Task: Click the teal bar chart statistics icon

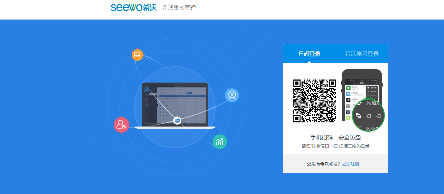Action: click(220, 142)
